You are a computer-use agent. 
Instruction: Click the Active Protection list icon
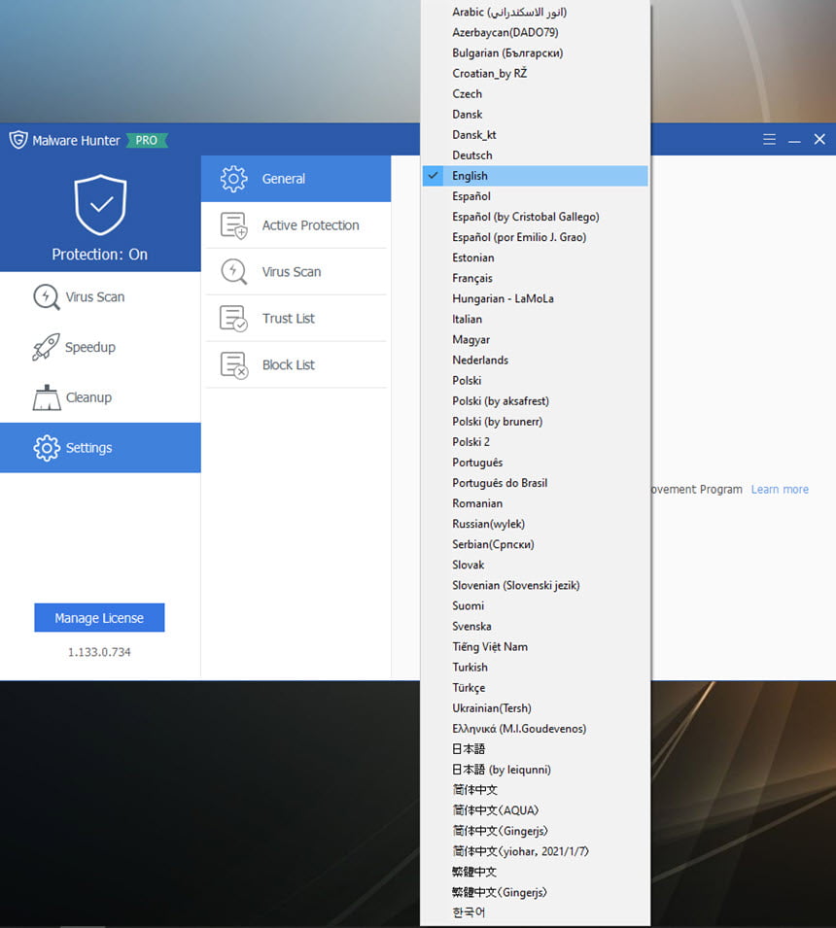point(233,225)
